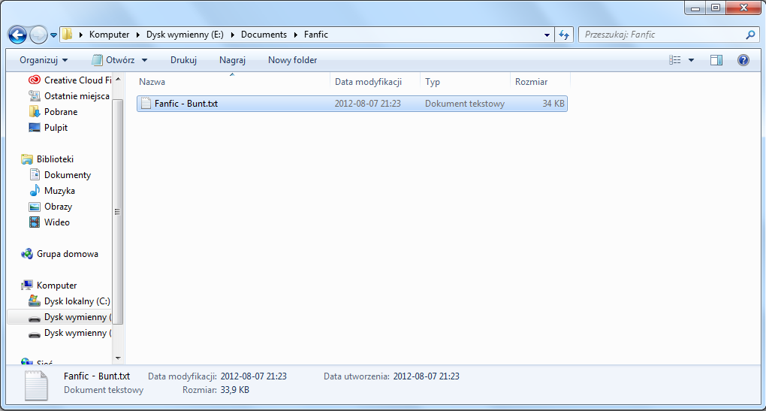Click the Data modyfikacji value in details pane
Image resolution: width=766 pixels, height=411 pixels.
pyautogui.click(x=254, y=376)
